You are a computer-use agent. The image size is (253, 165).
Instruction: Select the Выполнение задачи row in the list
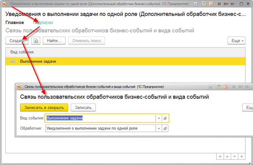click(38, 61)
